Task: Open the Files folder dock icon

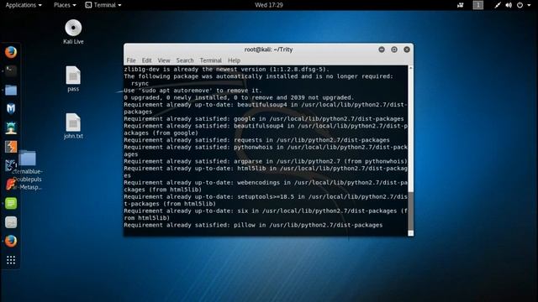Action: tap(11, 90)
